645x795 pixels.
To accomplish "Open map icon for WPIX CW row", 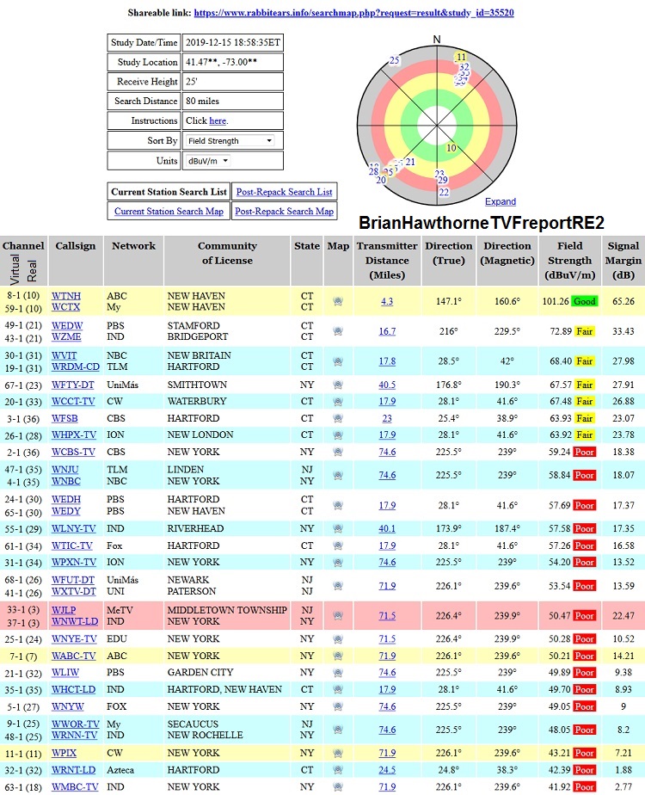I will point(338,753).
